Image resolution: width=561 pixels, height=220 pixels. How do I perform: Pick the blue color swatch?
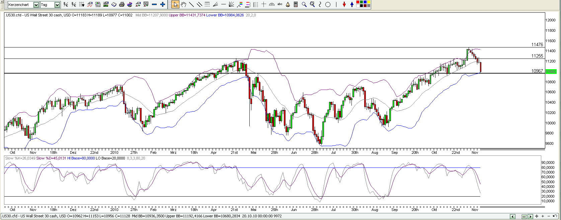tap(365, 2)
